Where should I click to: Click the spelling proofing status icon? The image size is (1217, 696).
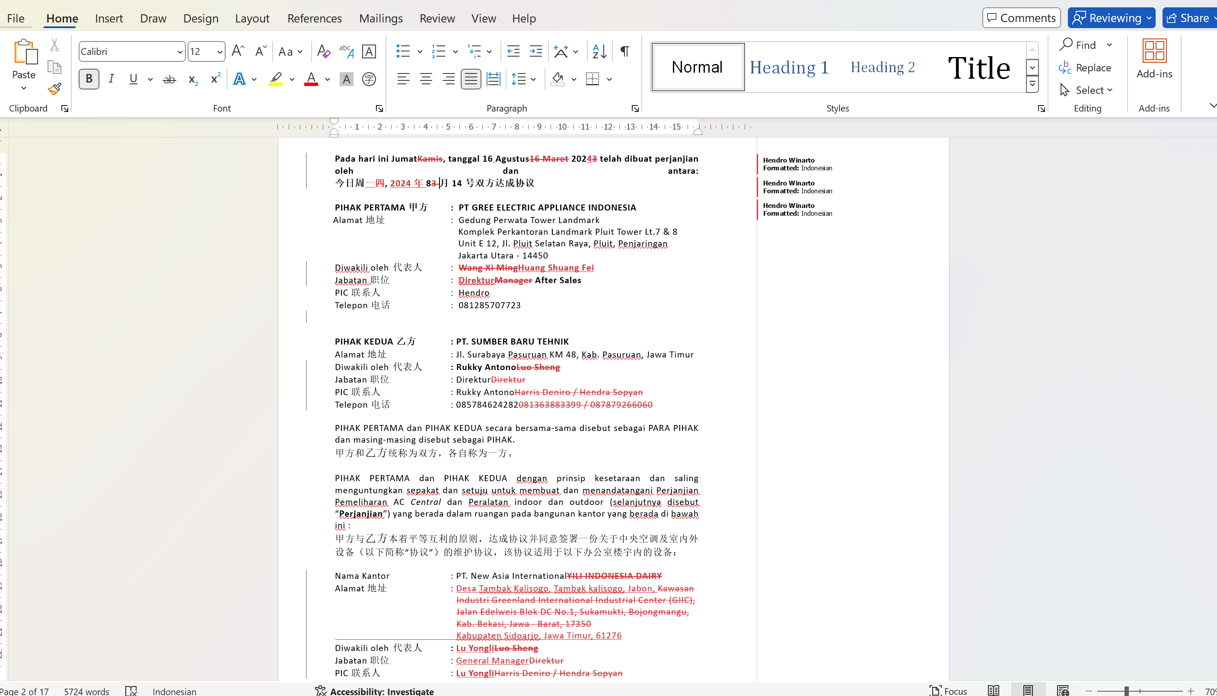coord(131,691)
